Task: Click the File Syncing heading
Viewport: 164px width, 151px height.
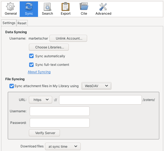Action: [15, 79]
